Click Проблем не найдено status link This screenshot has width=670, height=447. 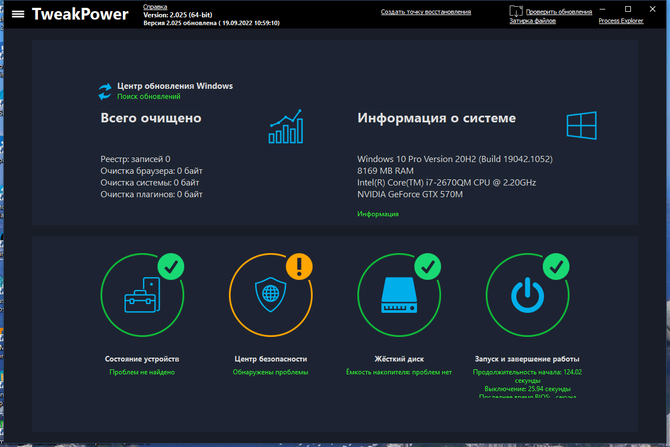[142, 372]
